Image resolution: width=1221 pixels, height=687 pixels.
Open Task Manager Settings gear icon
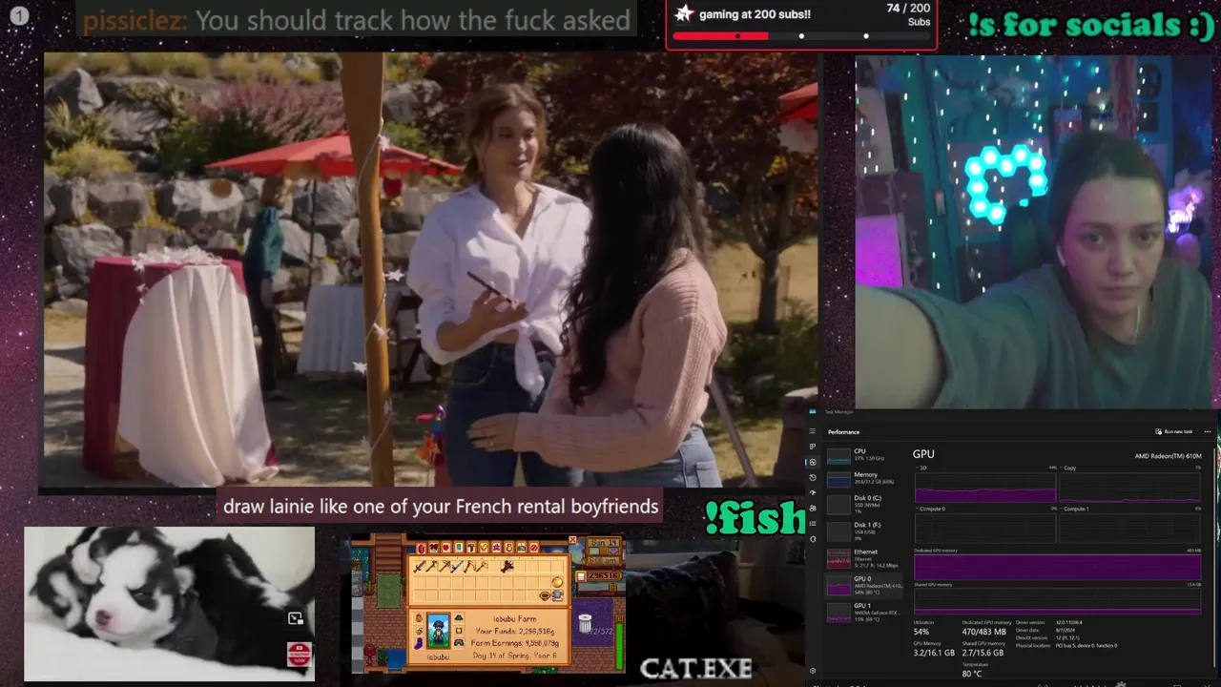813,671
